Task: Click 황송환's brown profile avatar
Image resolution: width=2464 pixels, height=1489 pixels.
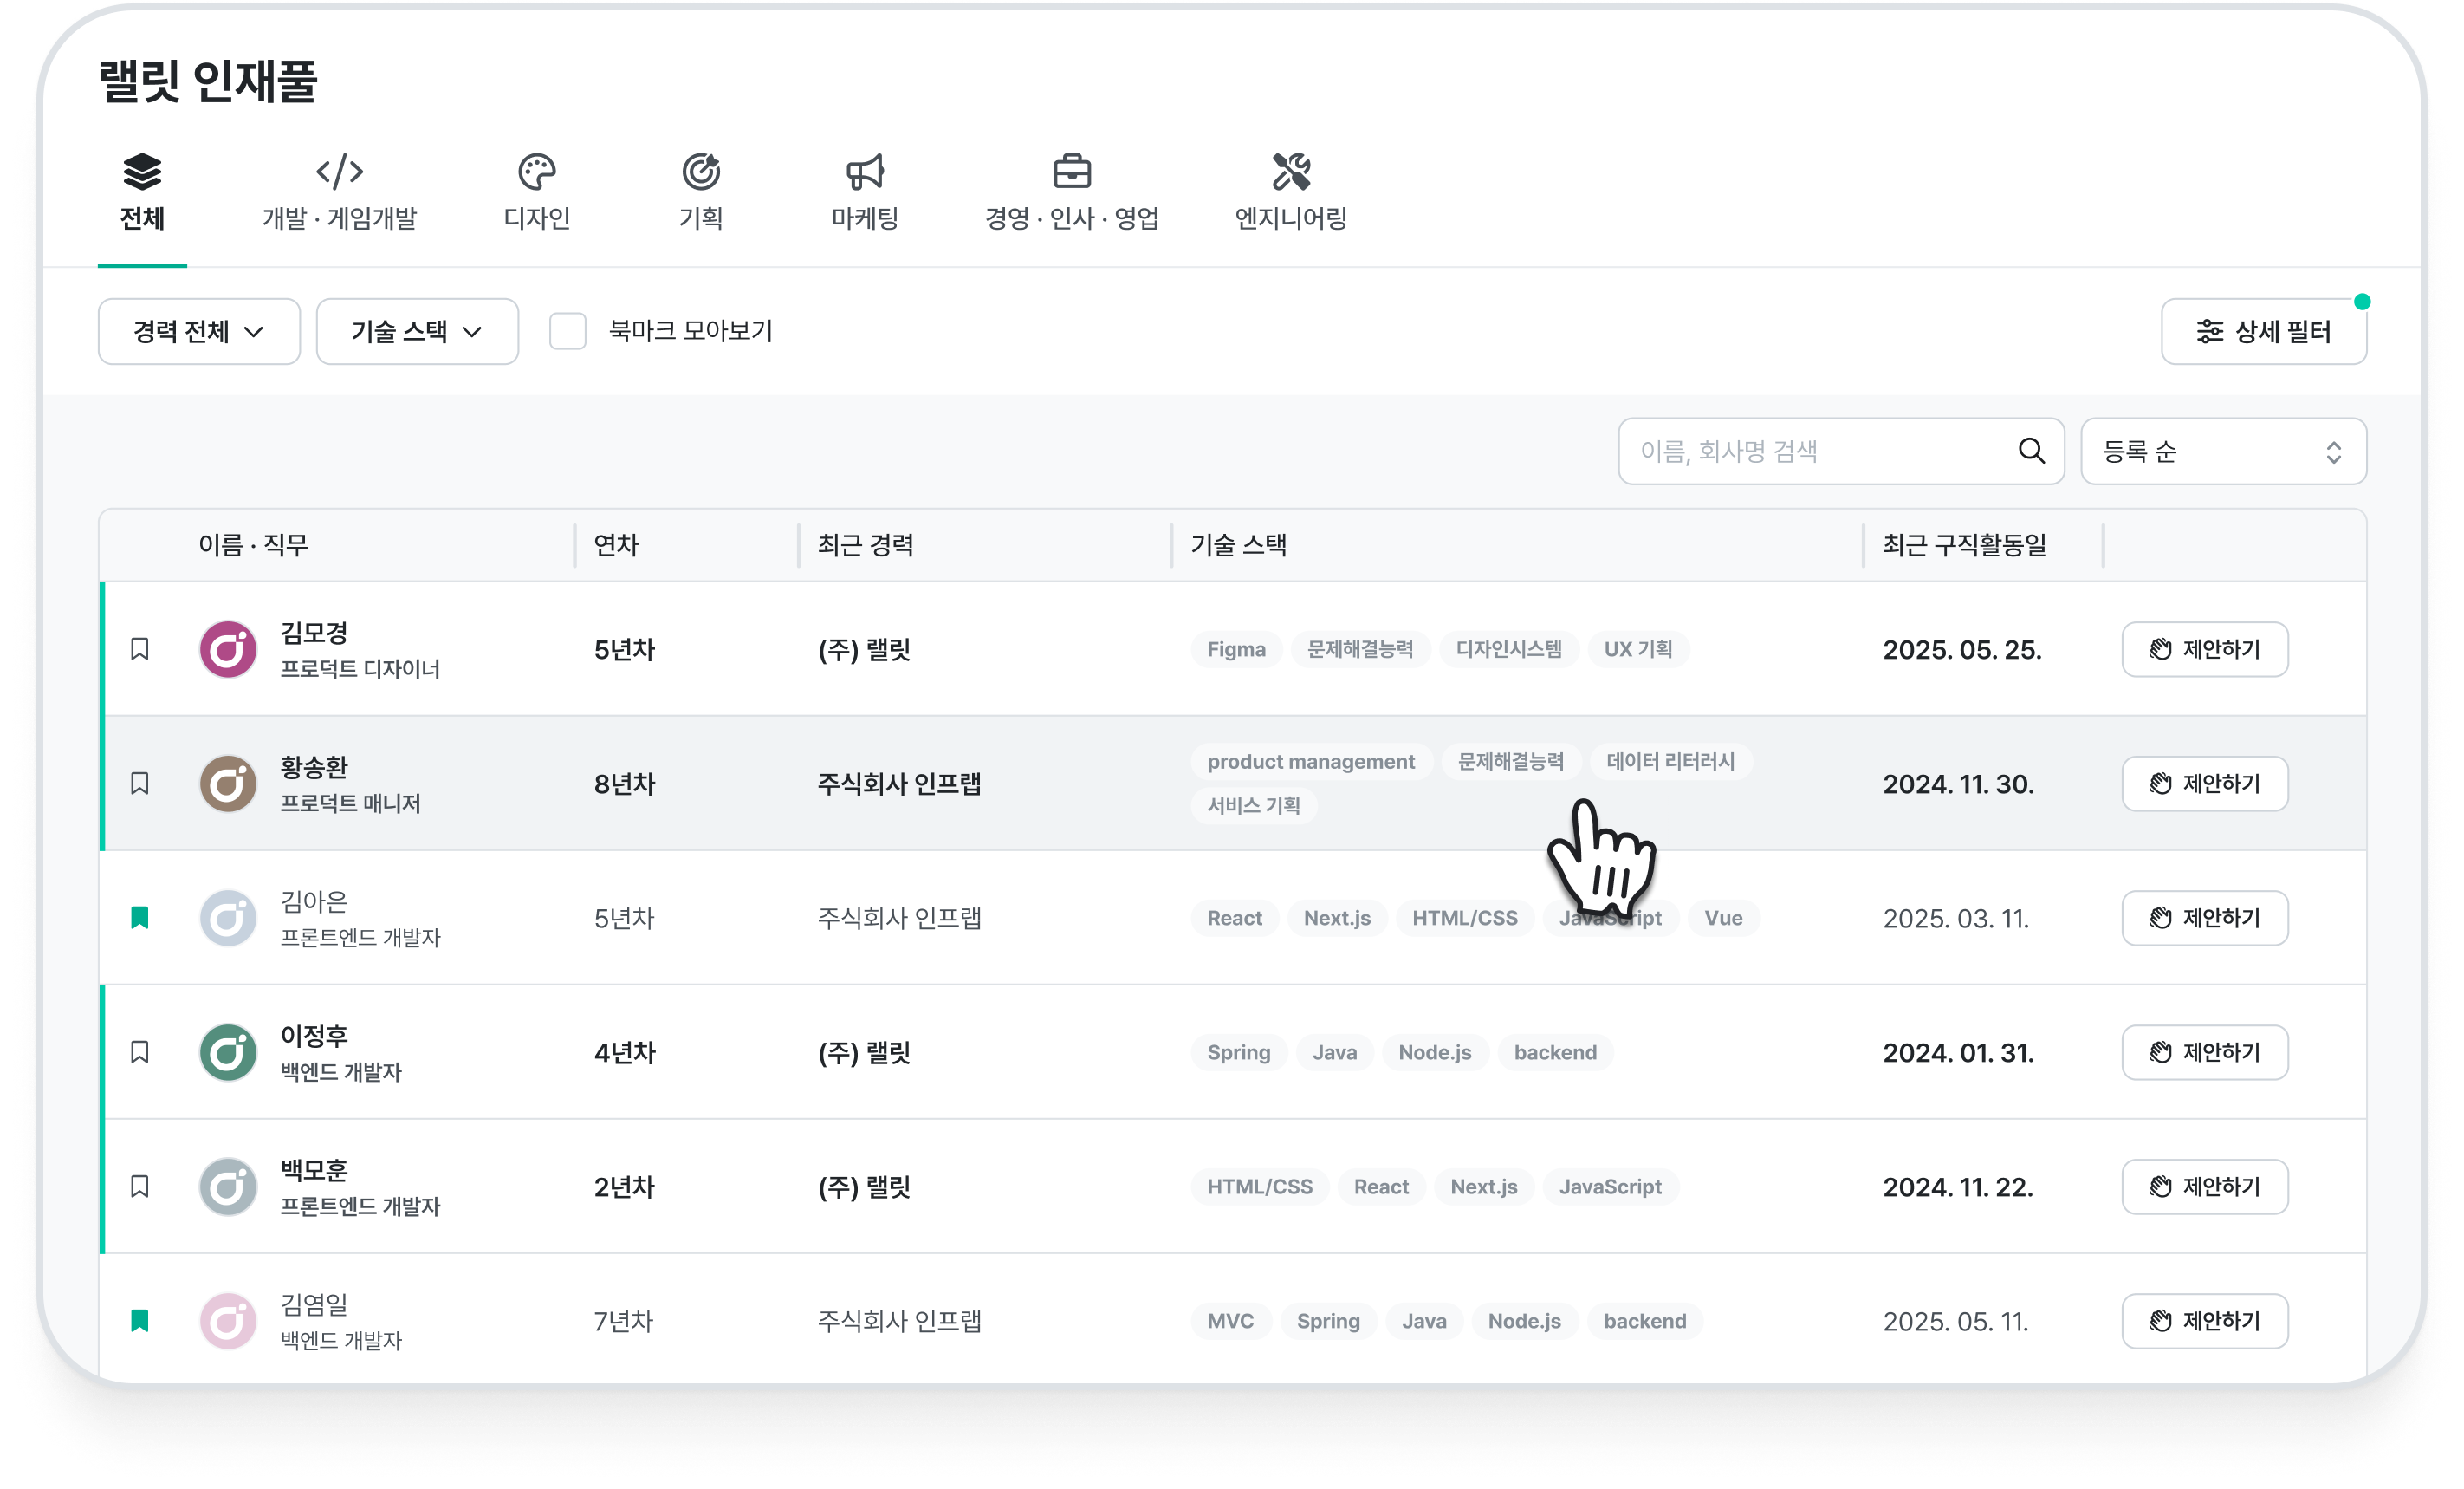Action: pos(228,784)
